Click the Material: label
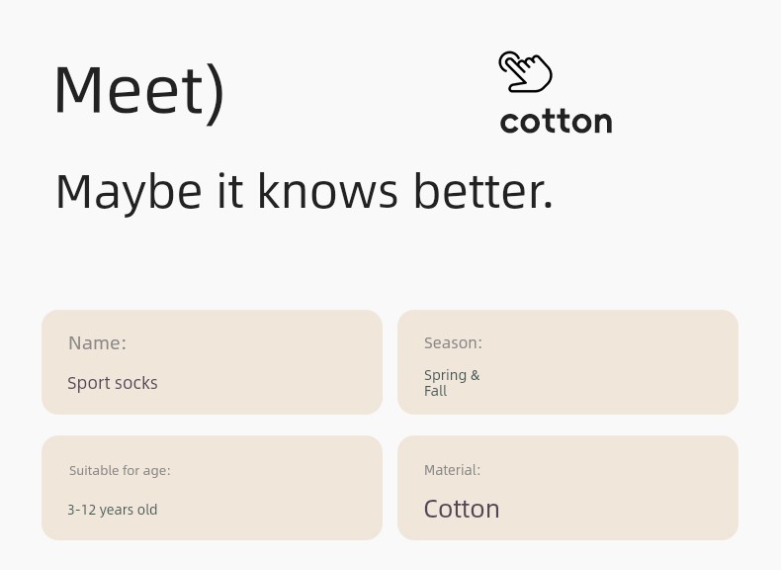The height and width of the screenshot is (570, 781). [452, 470]
